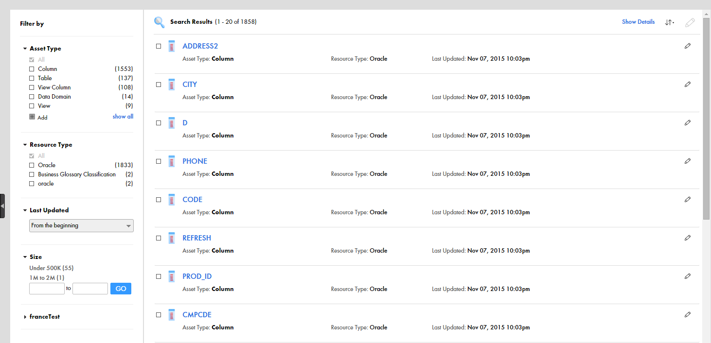711x343 pixels.
Task: Open the REFRESH asset link
Action: pos(197,238)
